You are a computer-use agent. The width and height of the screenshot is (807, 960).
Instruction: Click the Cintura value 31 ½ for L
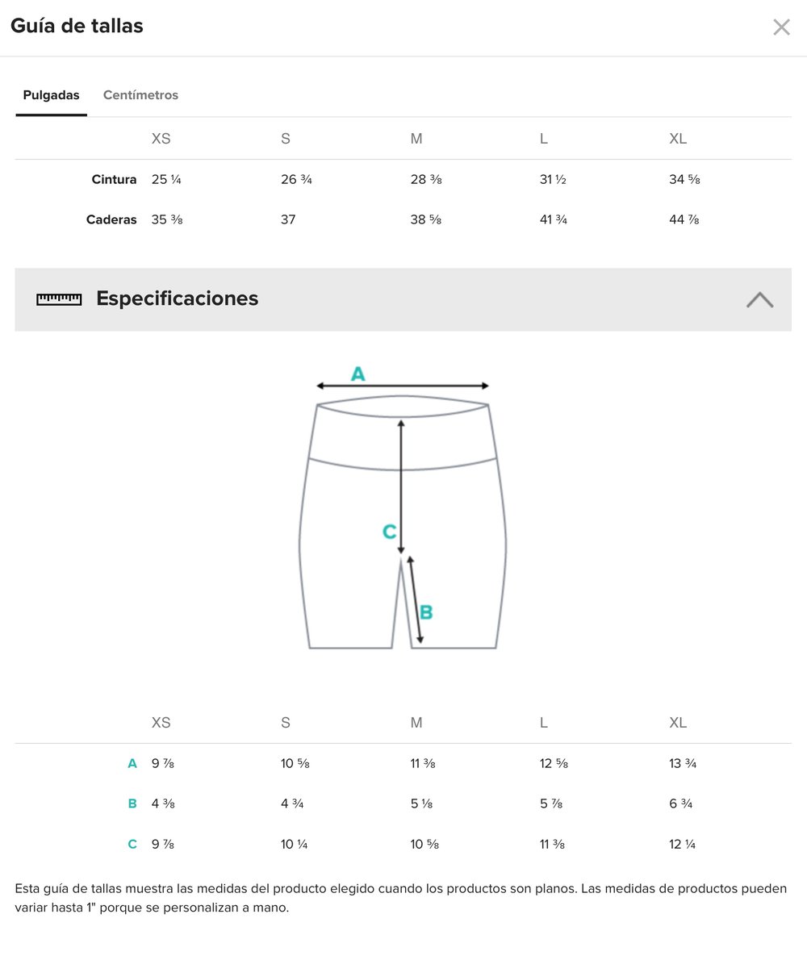pos(553,179)
